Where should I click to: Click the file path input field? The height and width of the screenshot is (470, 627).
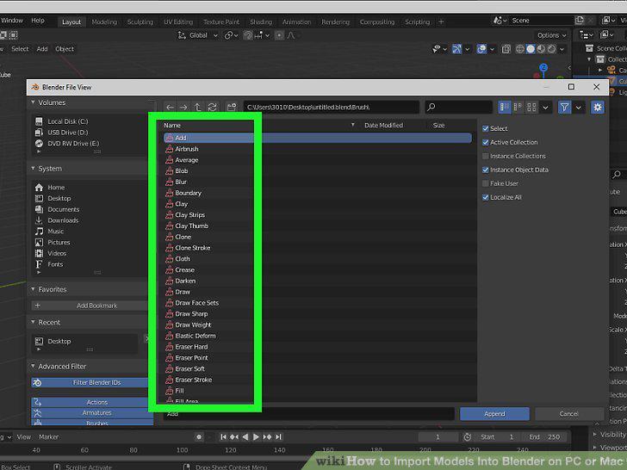point(331,107)
